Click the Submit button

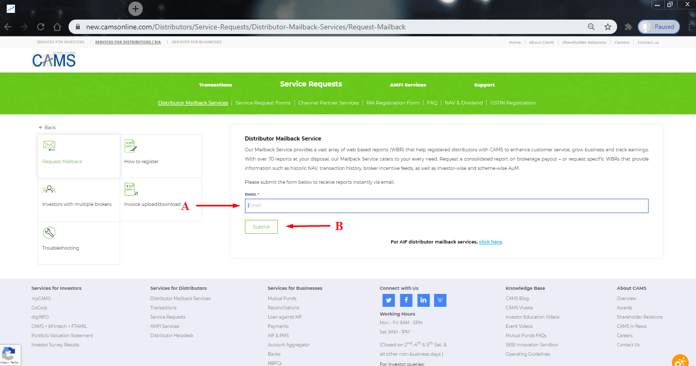261,227
